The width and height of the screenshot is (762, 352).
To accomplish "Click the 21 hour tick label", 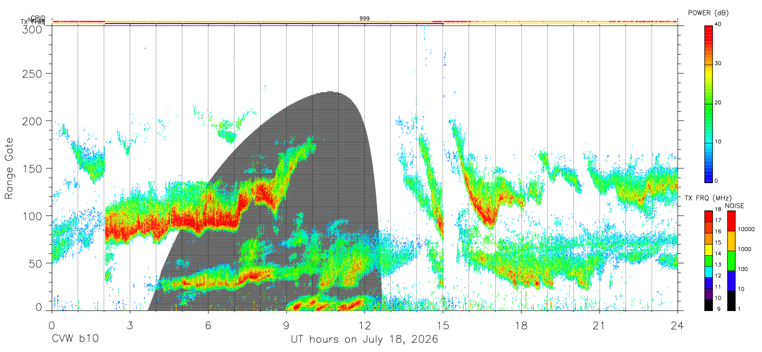I will 599,325.
